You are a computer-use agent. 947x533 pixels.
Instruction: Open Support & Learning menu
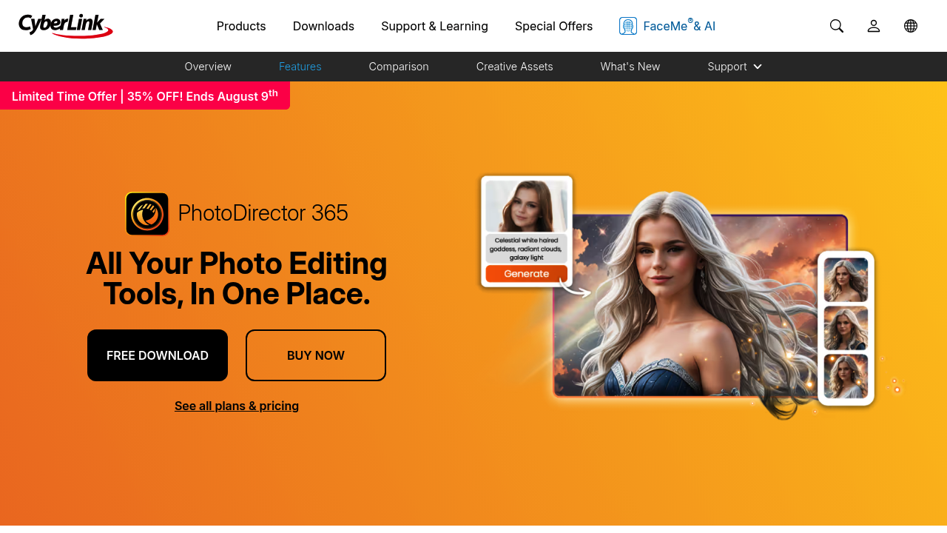434,26
